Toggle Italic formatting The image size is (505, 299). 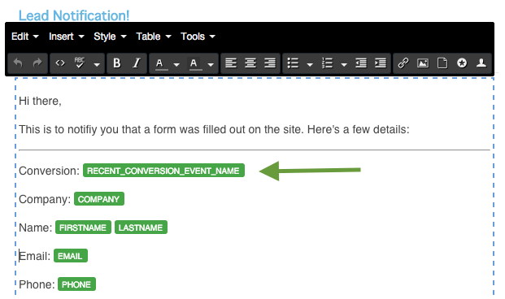point(137,63)
